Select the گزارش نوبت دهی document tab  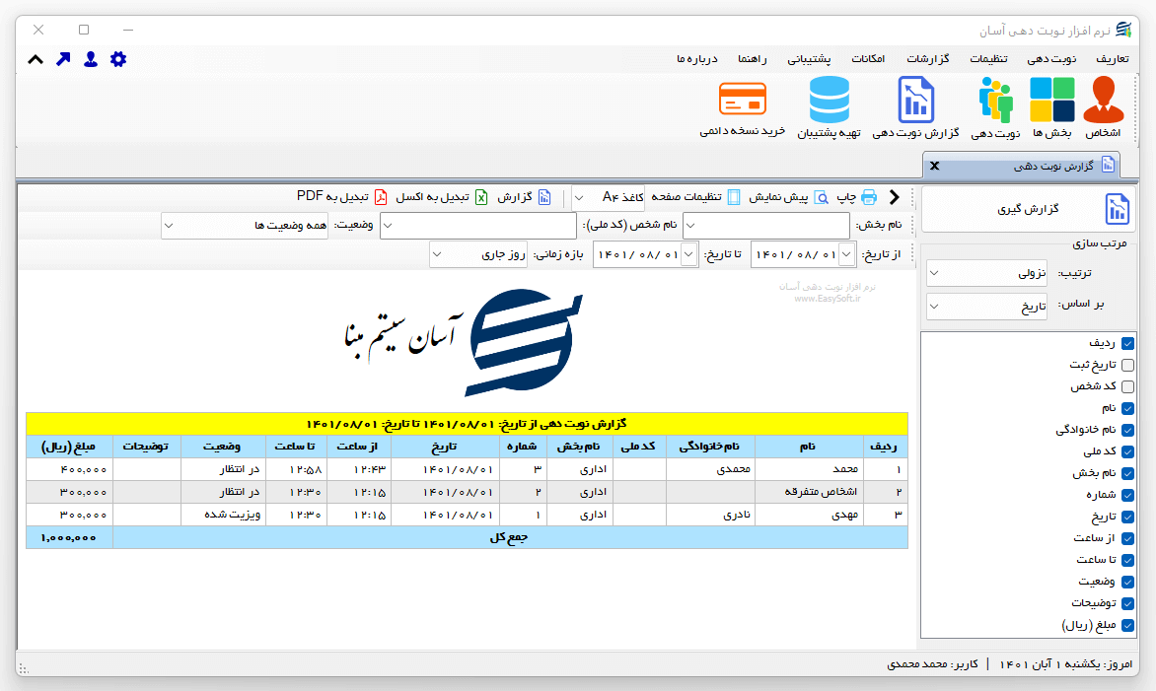pos(1022,166)
